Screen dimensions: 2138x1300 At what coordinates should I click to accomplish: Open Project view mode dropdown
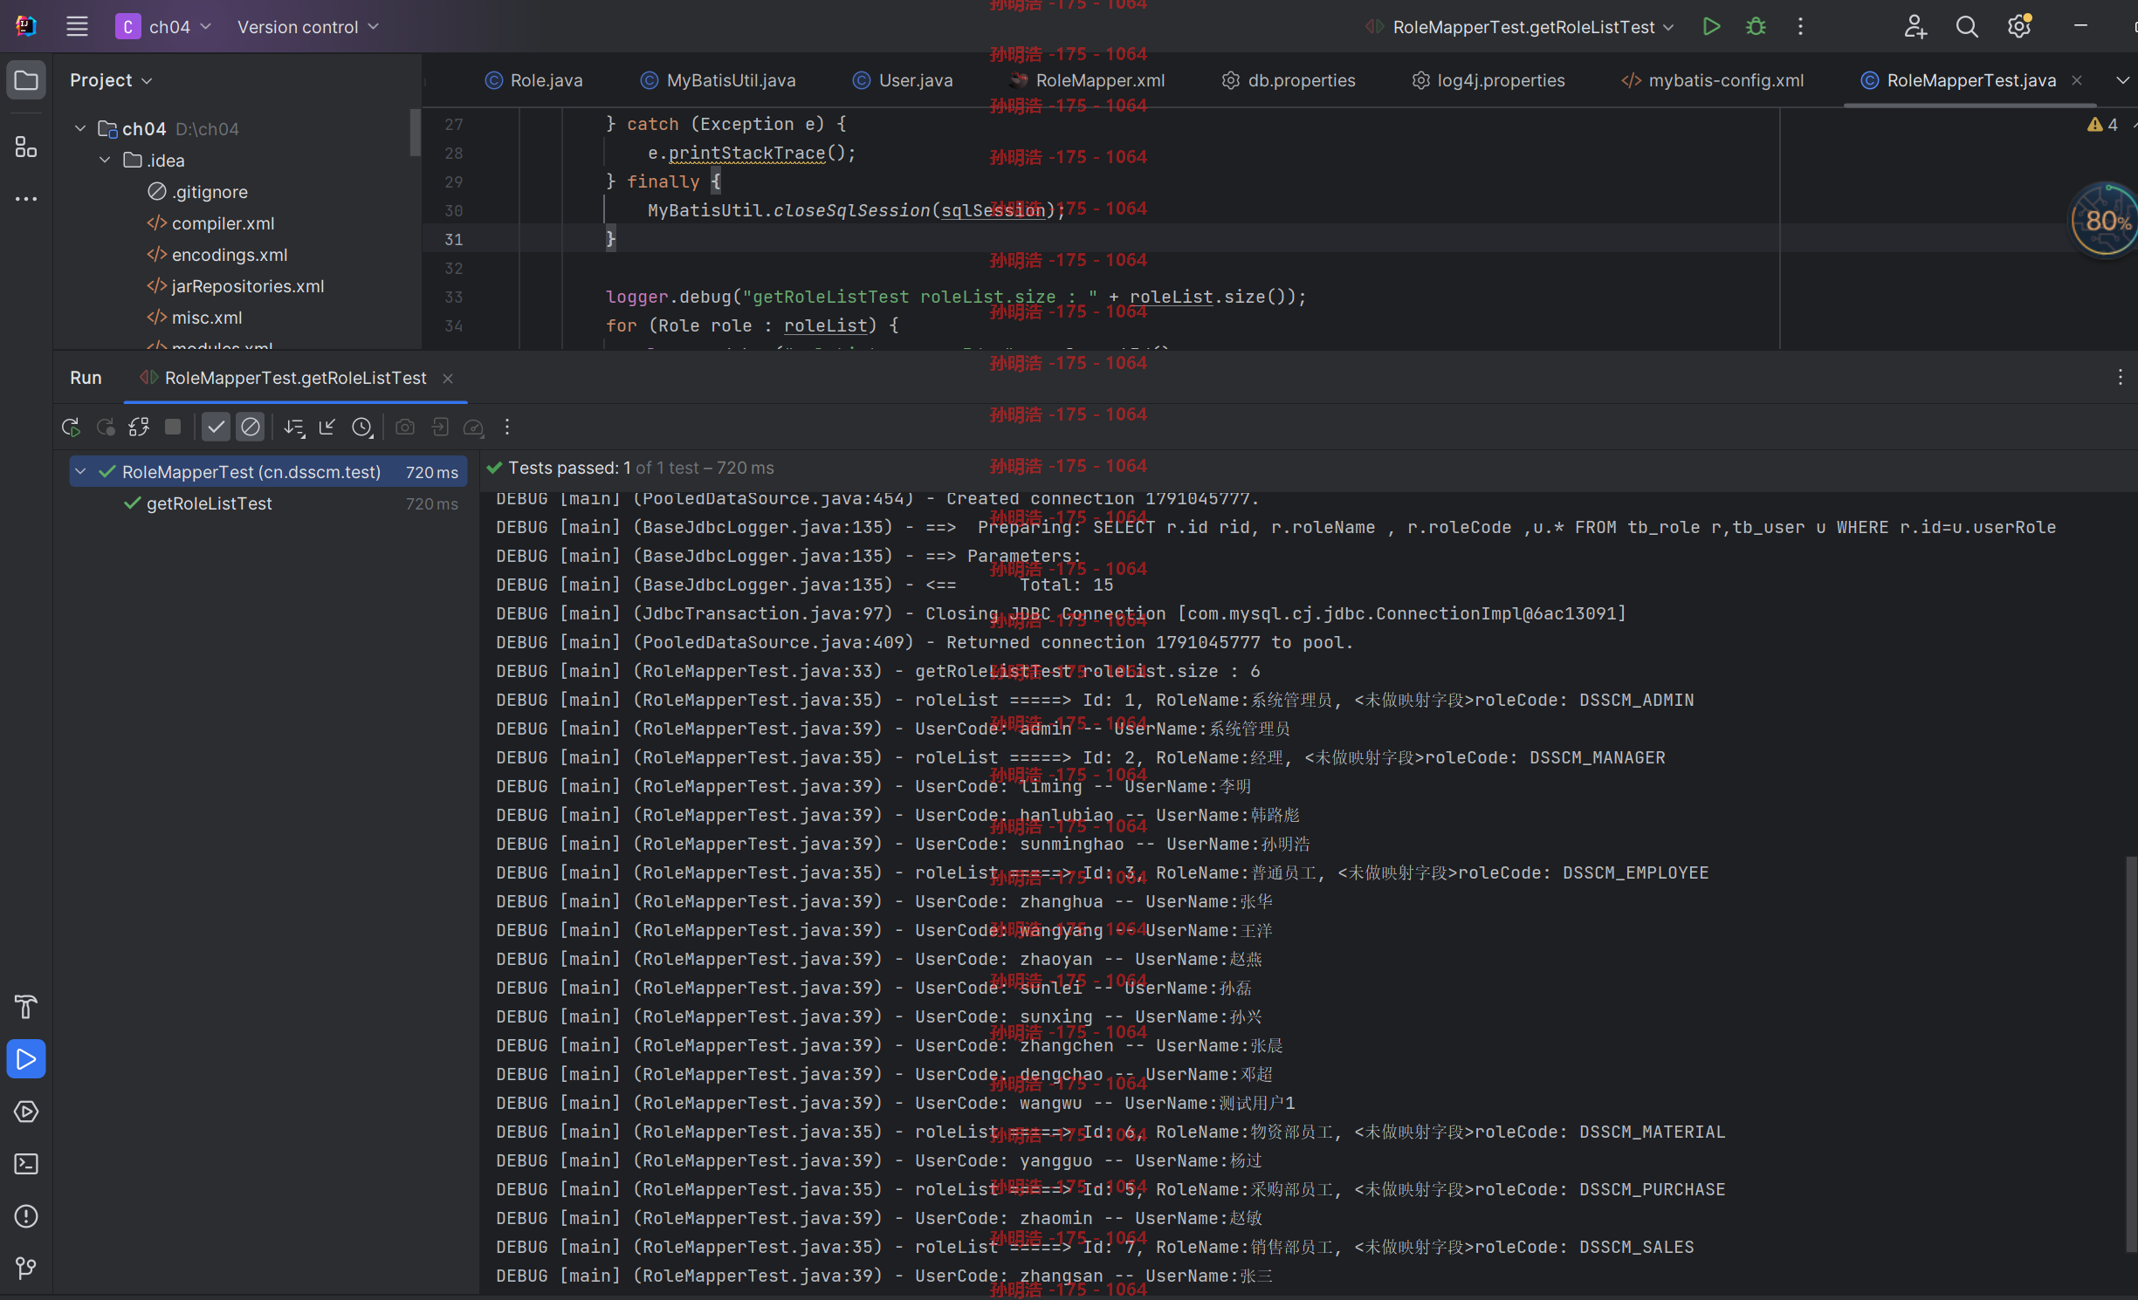click(111, 80)
